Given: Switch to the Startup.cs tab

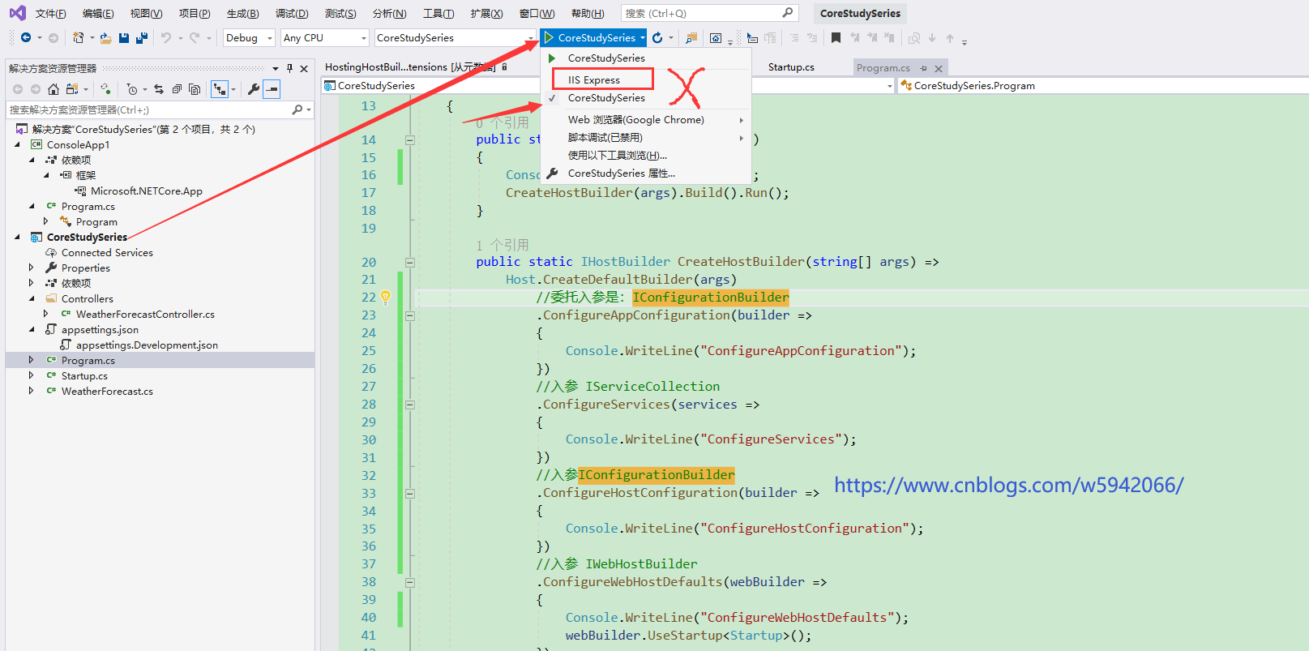Looking at the screenshot, I should (x=791, y=67).
